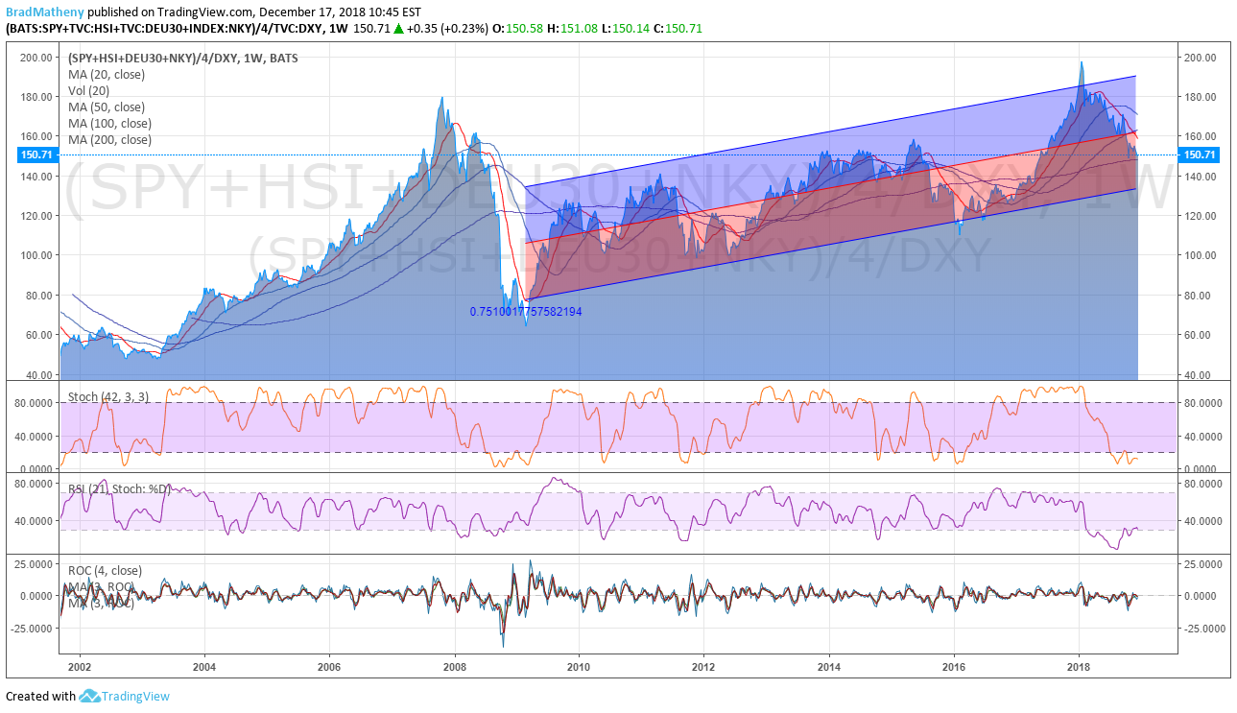The height and width of the screenshot is (713, 1237).
Task: Click the 2018 time axis label
Action: (x=1080, y=667)
